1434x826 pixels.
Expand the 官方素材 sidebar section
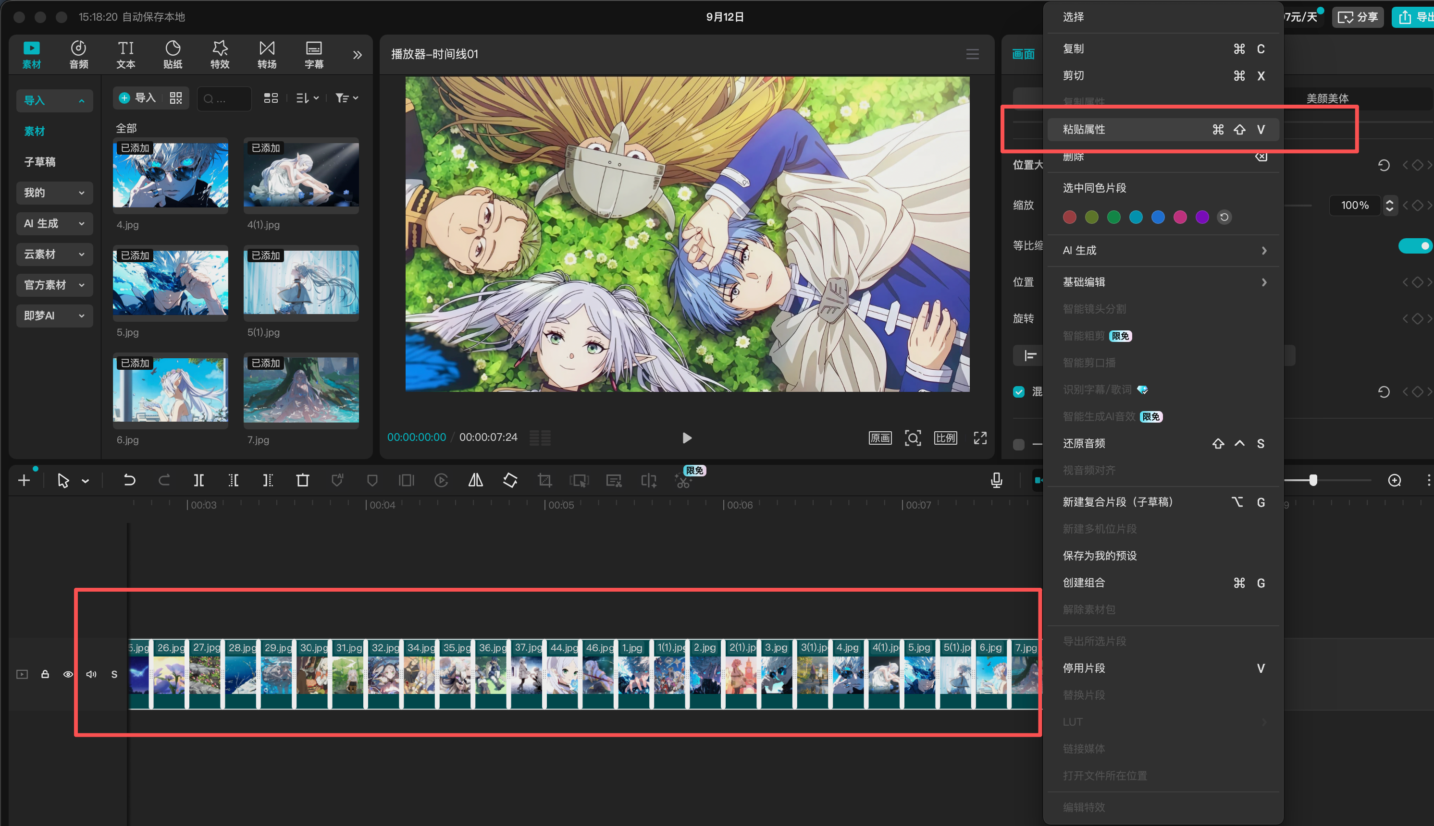[x=54, y=285]
